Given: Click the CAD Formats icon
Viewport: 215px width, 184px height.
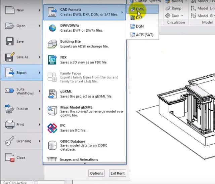Looking at the screenshot, I should [52, 12].
